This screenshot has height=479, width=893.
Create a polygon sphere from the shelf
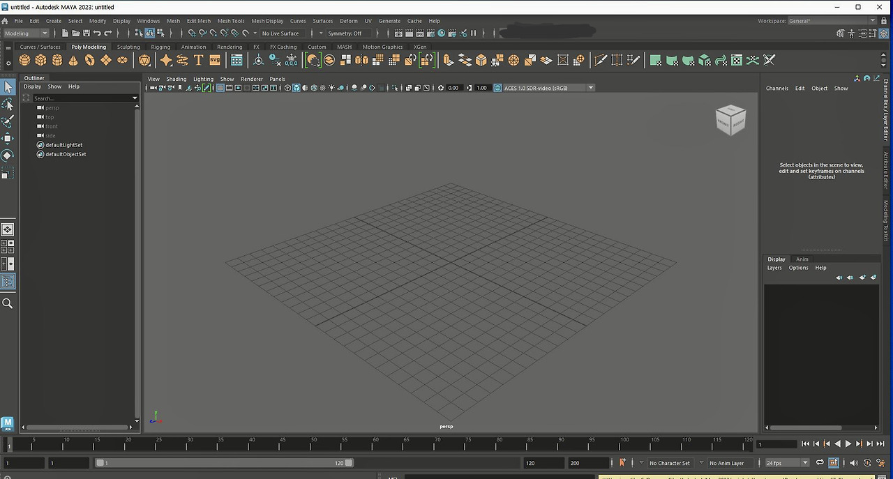pos(24,60)
